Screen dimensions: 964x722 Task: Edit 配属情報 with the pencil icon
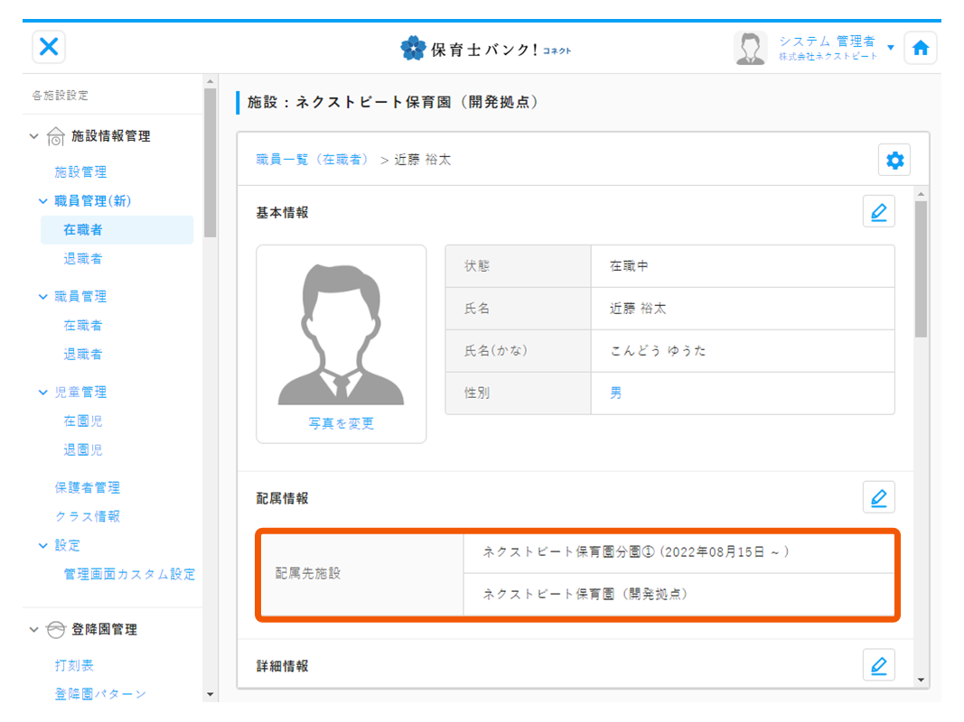tap(878, 497)
